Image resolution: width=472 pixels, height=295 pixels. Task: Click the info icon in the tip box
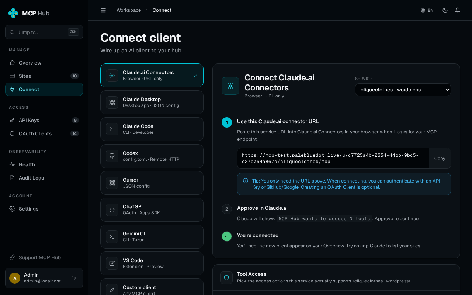(x=246, y=181)
